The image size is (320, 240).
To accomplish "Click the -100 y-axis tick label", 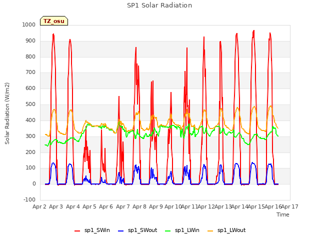I will (29, 199).
